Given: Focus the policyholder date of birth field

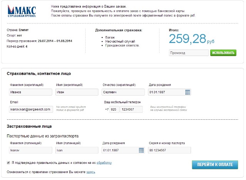Looking at the screenshot, I should tap(166, 92).
